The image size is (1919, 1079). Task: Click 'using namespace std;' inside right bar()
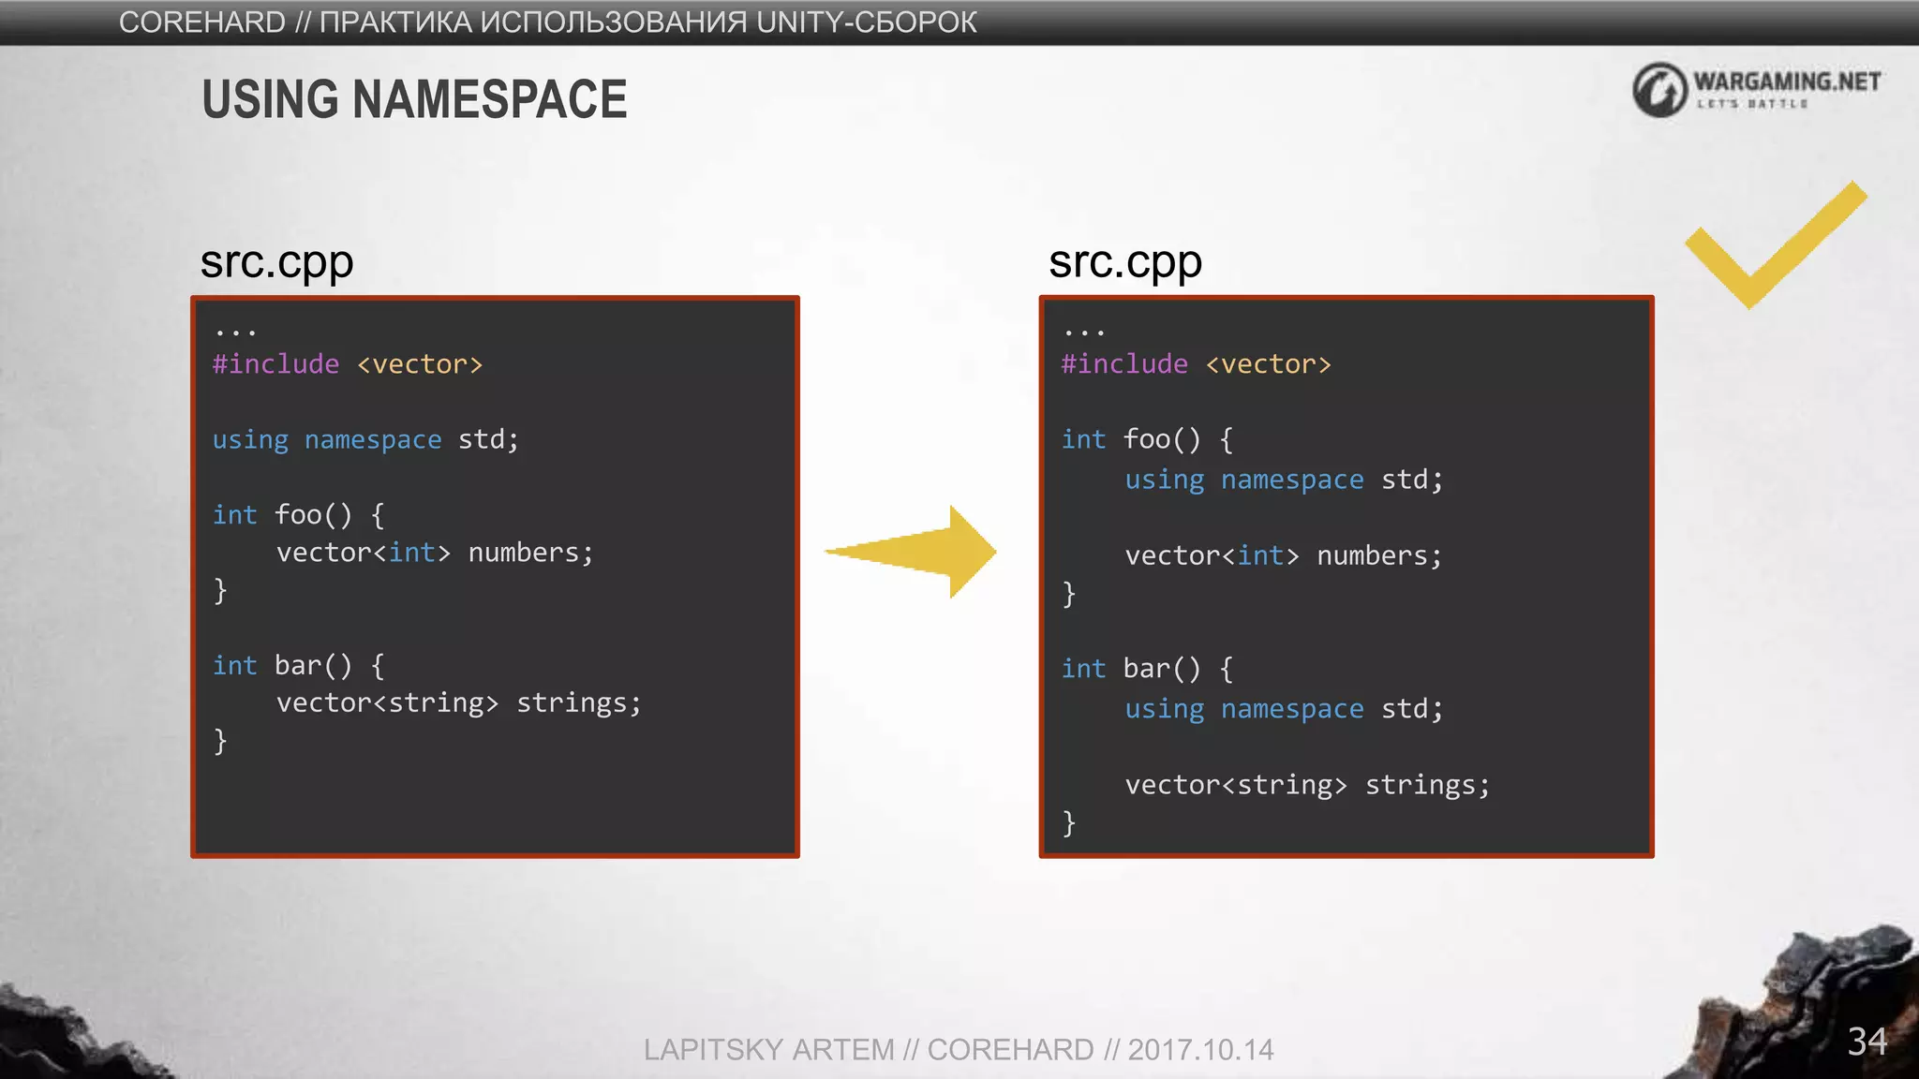point(1284,710)
